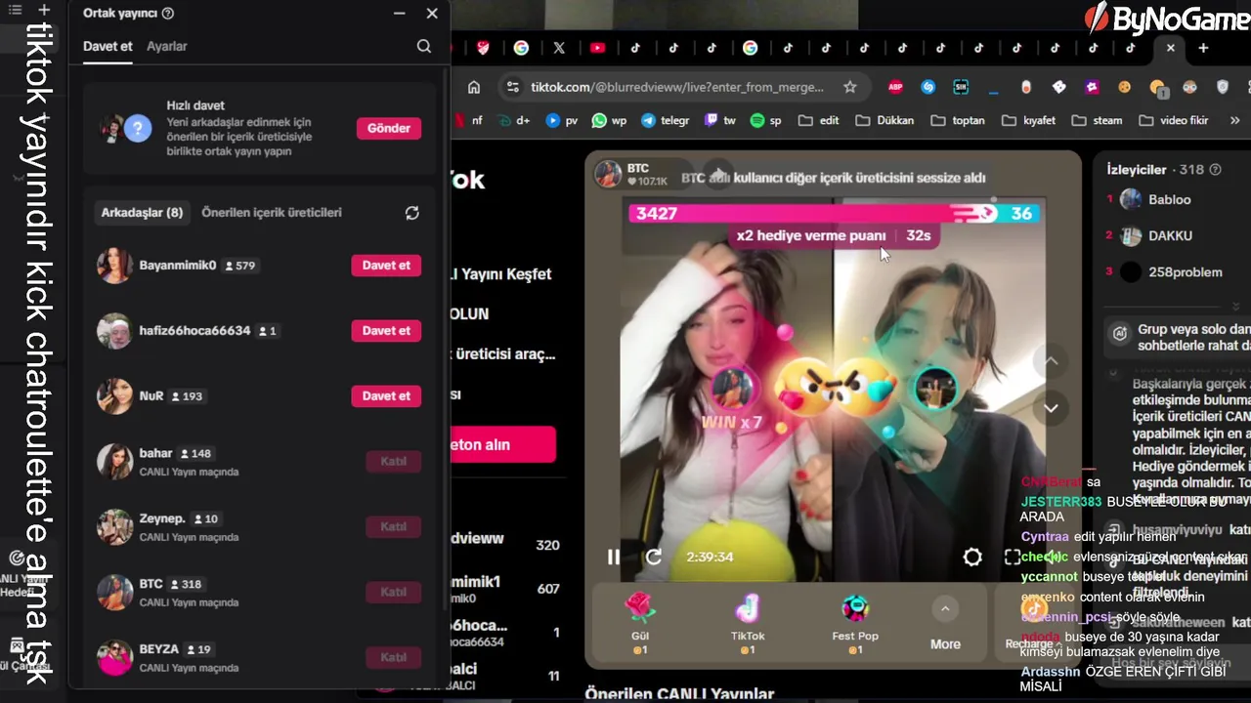Click the browser address bar URL
Image resolution: width=1251 pixels, height=703 pixels.
pos(676,87)
